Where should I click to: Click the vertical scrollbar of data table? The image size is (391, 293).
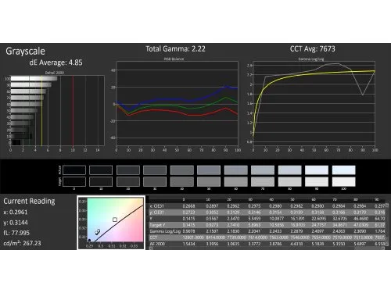point(387,224)
